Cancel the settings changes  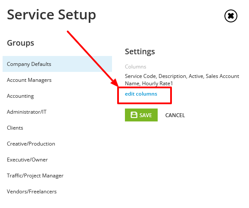pyautogui.click(x=175, y=115)
